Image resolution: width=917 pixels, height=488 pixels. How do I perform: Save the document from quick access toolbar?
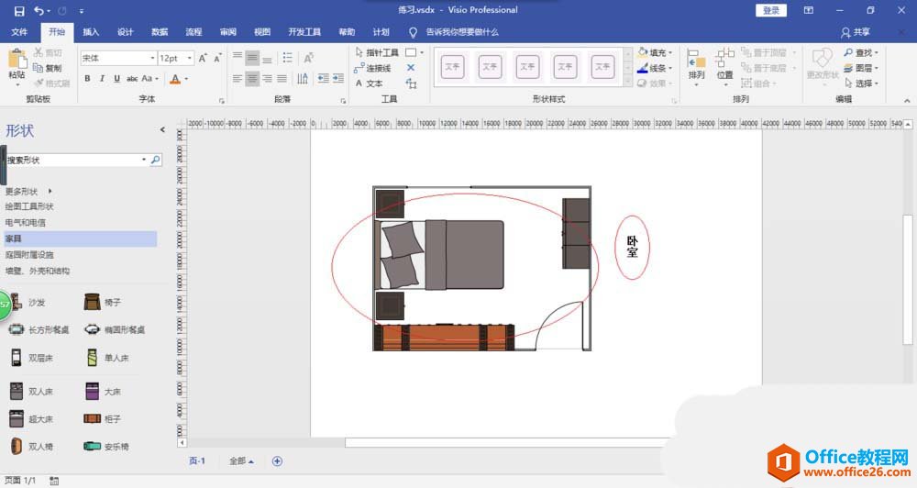(18, 10)
